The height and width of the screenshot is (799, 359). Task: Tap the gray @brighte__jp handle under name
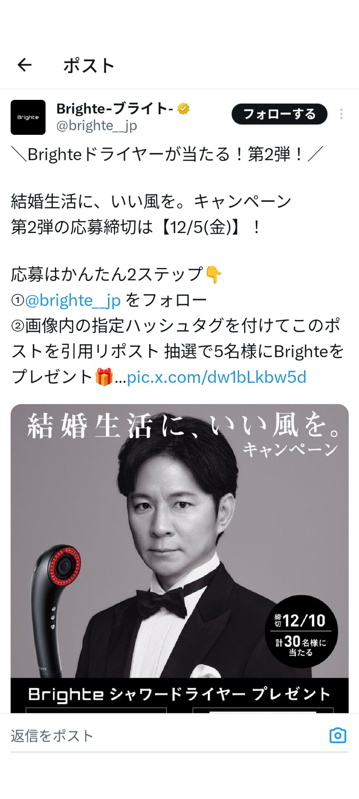click(97, 126)
